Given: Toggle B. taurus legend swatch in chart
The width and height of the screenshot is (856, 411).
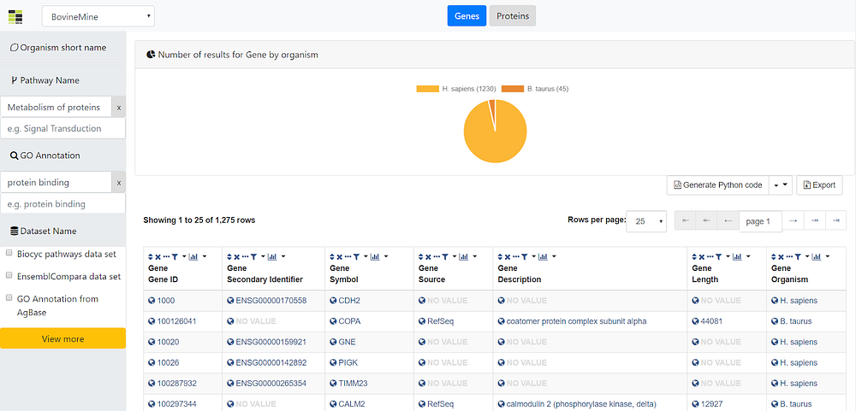Looking at the screenshot, I should 513,89.
